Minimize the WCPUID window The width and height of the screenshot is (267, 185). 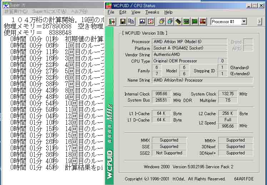(249, 6)
